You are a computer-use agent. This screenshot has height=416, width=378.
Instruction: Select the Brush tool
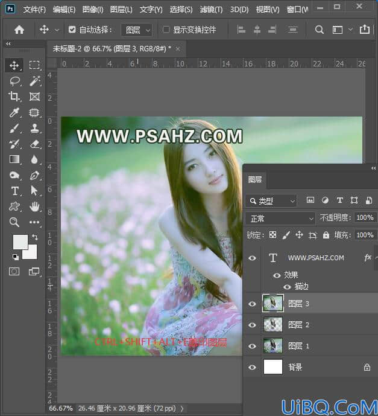[x=14, y=129]
